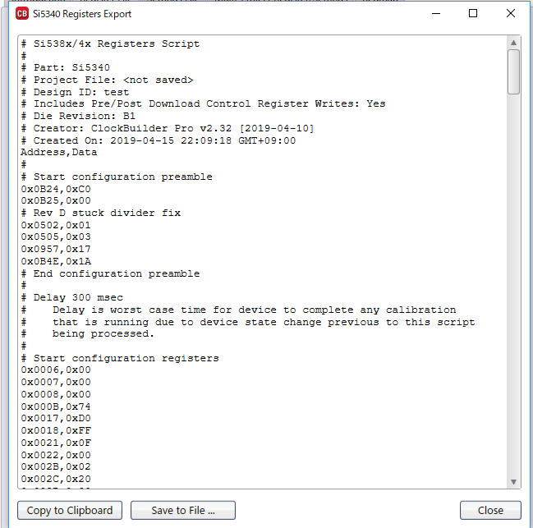Click the 'that is running due to device' line
Image resolution: width=533 pixels, height=528 pixels.
click(248, 322)
